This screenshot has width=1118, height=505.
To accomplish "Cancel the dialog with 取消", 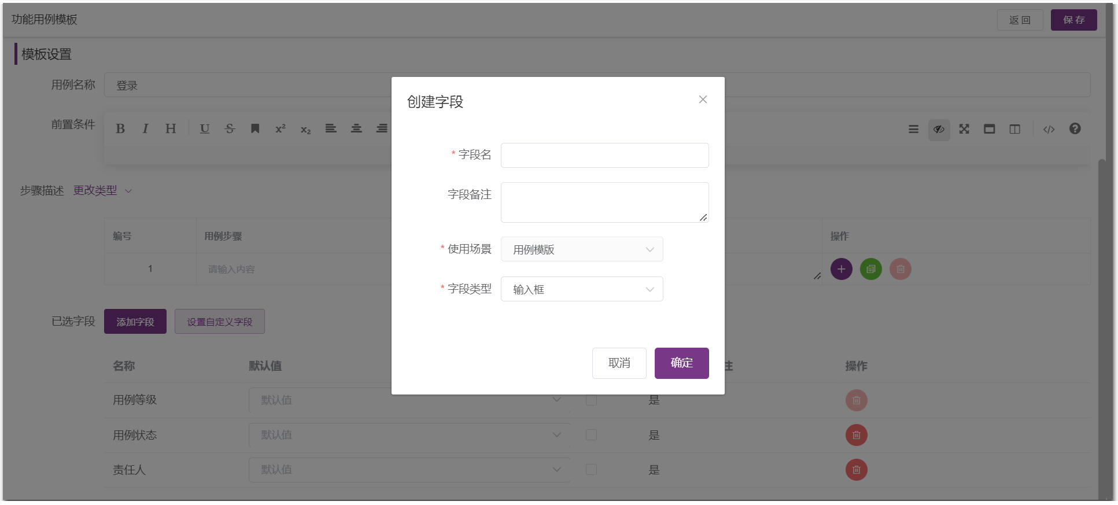I will pyautogui.click(x=619, y=363).
